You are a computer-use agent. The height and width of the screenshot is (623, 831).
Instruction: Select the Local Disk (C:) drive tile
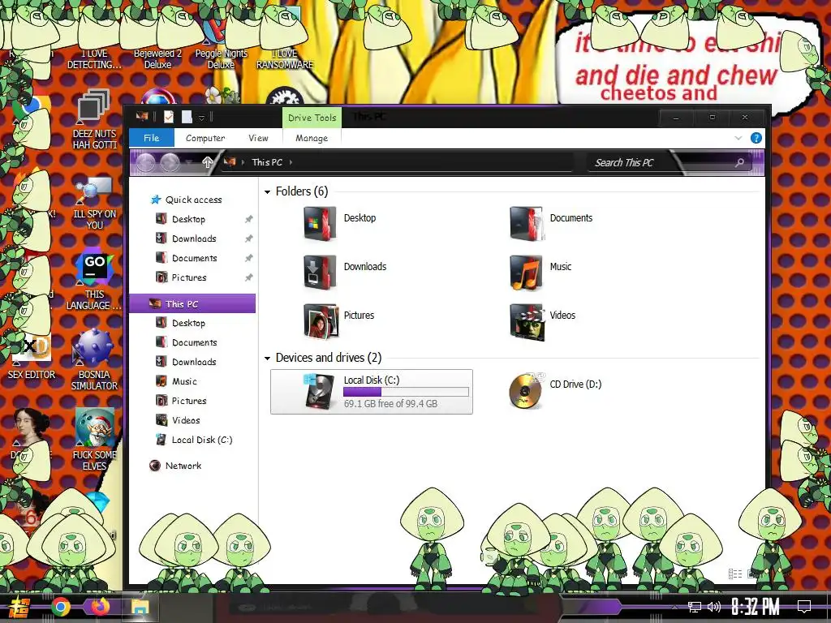pyautogui.click(x=372, y=392)
